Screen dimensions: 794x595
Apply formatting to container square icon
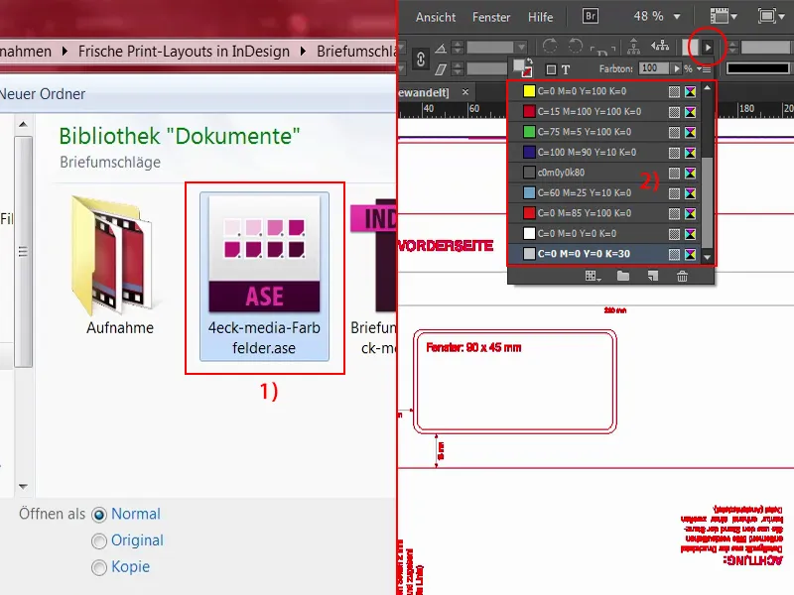[x=551, y=69]
